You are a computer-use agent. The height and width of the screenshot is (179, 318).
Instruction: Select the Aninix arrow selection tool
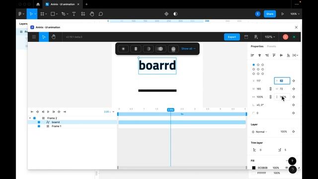point(44,37)
